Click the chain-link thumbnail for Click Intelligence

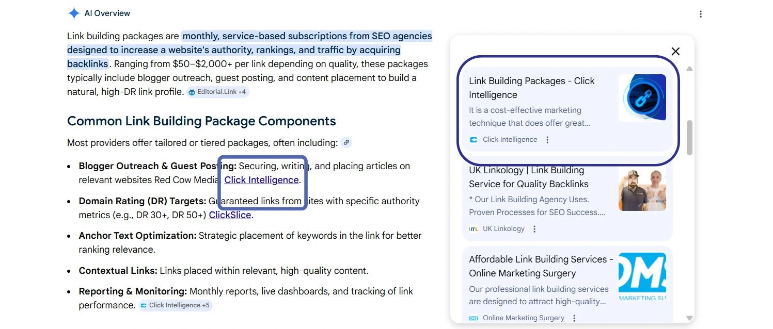(x=642, y=97)
